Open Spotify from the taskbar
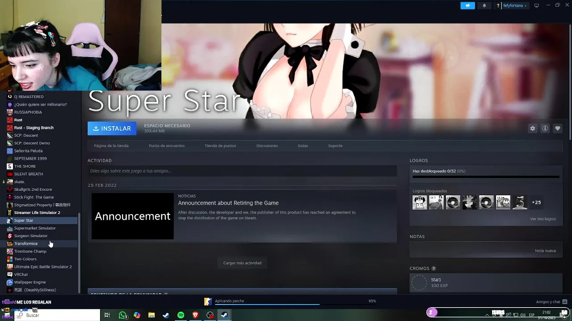 (x=181, y=315)
